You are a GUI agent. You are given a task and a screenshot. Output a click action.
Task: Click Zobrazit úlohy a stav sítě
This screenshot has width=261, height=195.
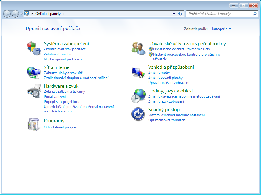coord(63,73)
